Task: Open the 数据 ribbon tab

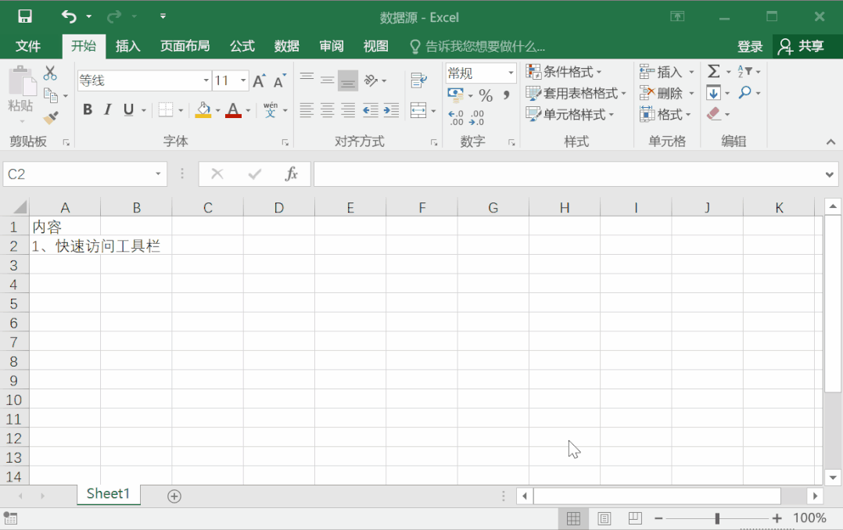Action: 286,46
